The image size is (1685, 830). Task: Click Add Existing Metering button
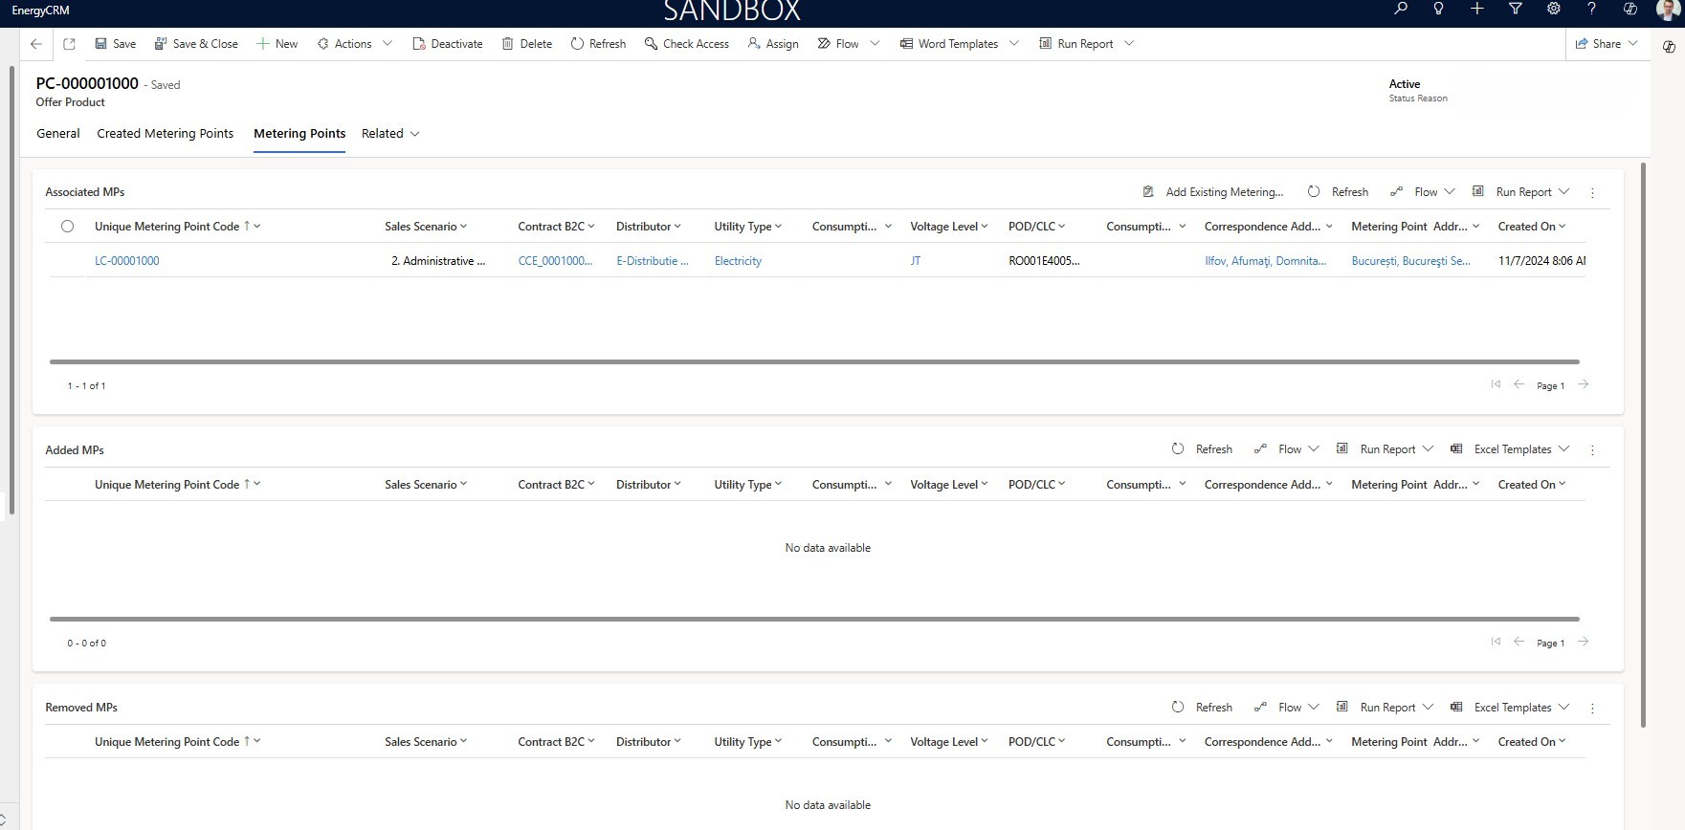coord(1213,192)
